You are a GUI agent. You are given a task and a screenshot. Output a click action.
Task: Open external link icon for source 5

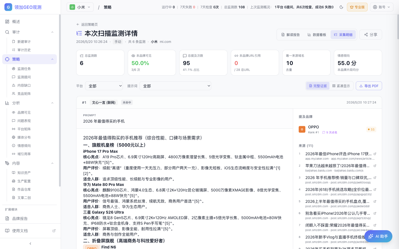375,201
